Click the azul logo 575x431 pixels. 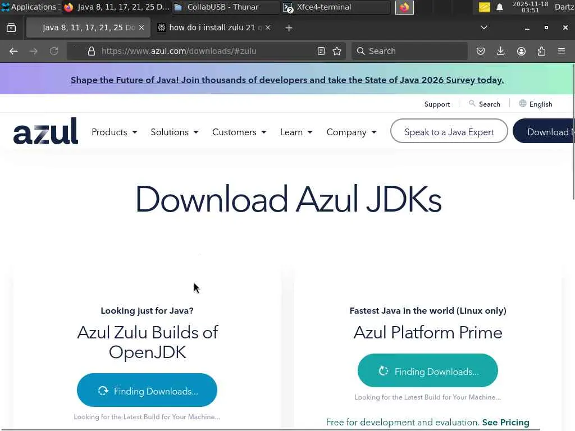(45, 131)
